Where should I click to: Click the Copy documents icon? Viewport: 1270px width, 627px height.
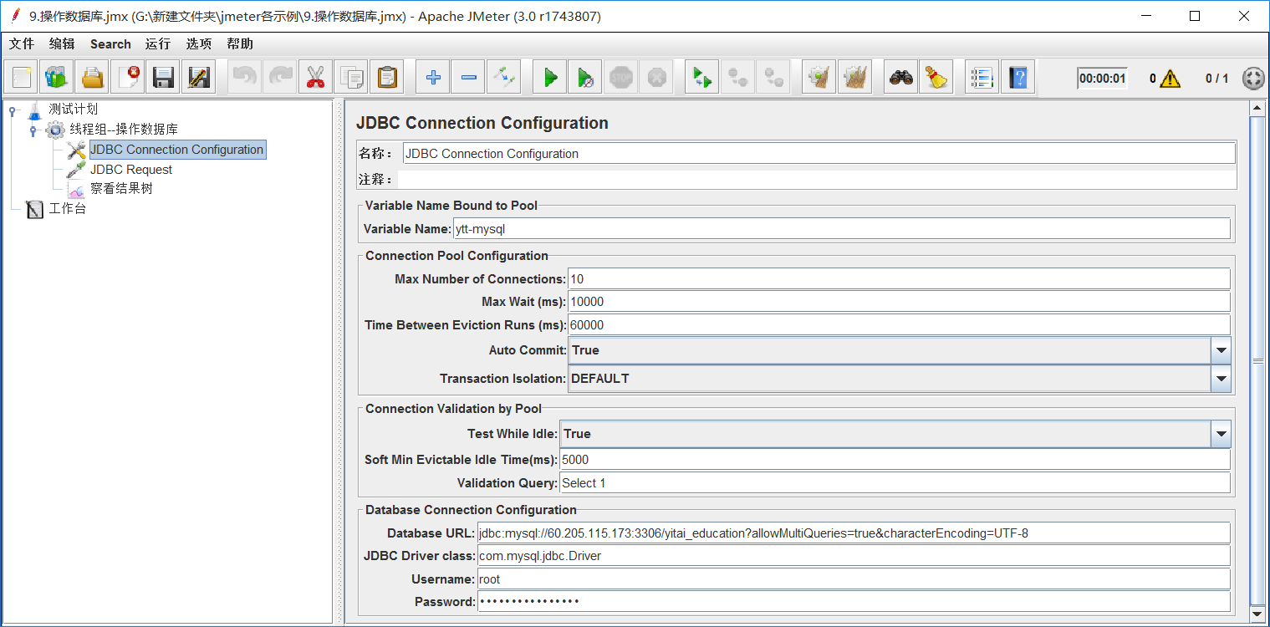click(351, 78)
